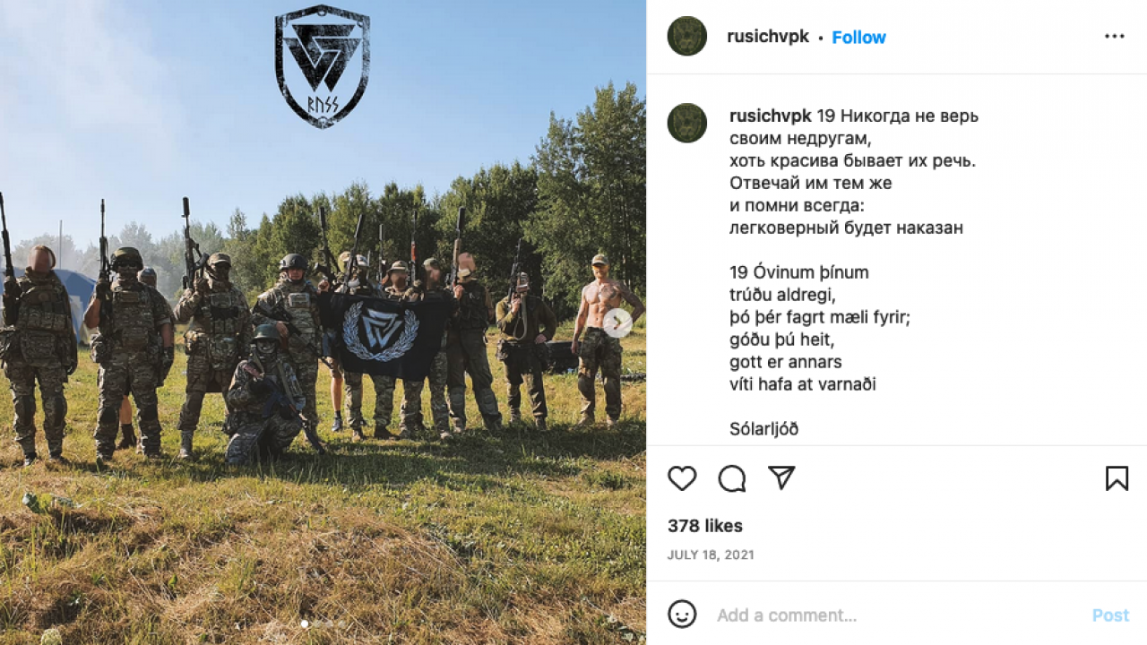Click rusichvpk avatar in post header
The height and width of the screenshot is (645, 1147).
[687, 36]
